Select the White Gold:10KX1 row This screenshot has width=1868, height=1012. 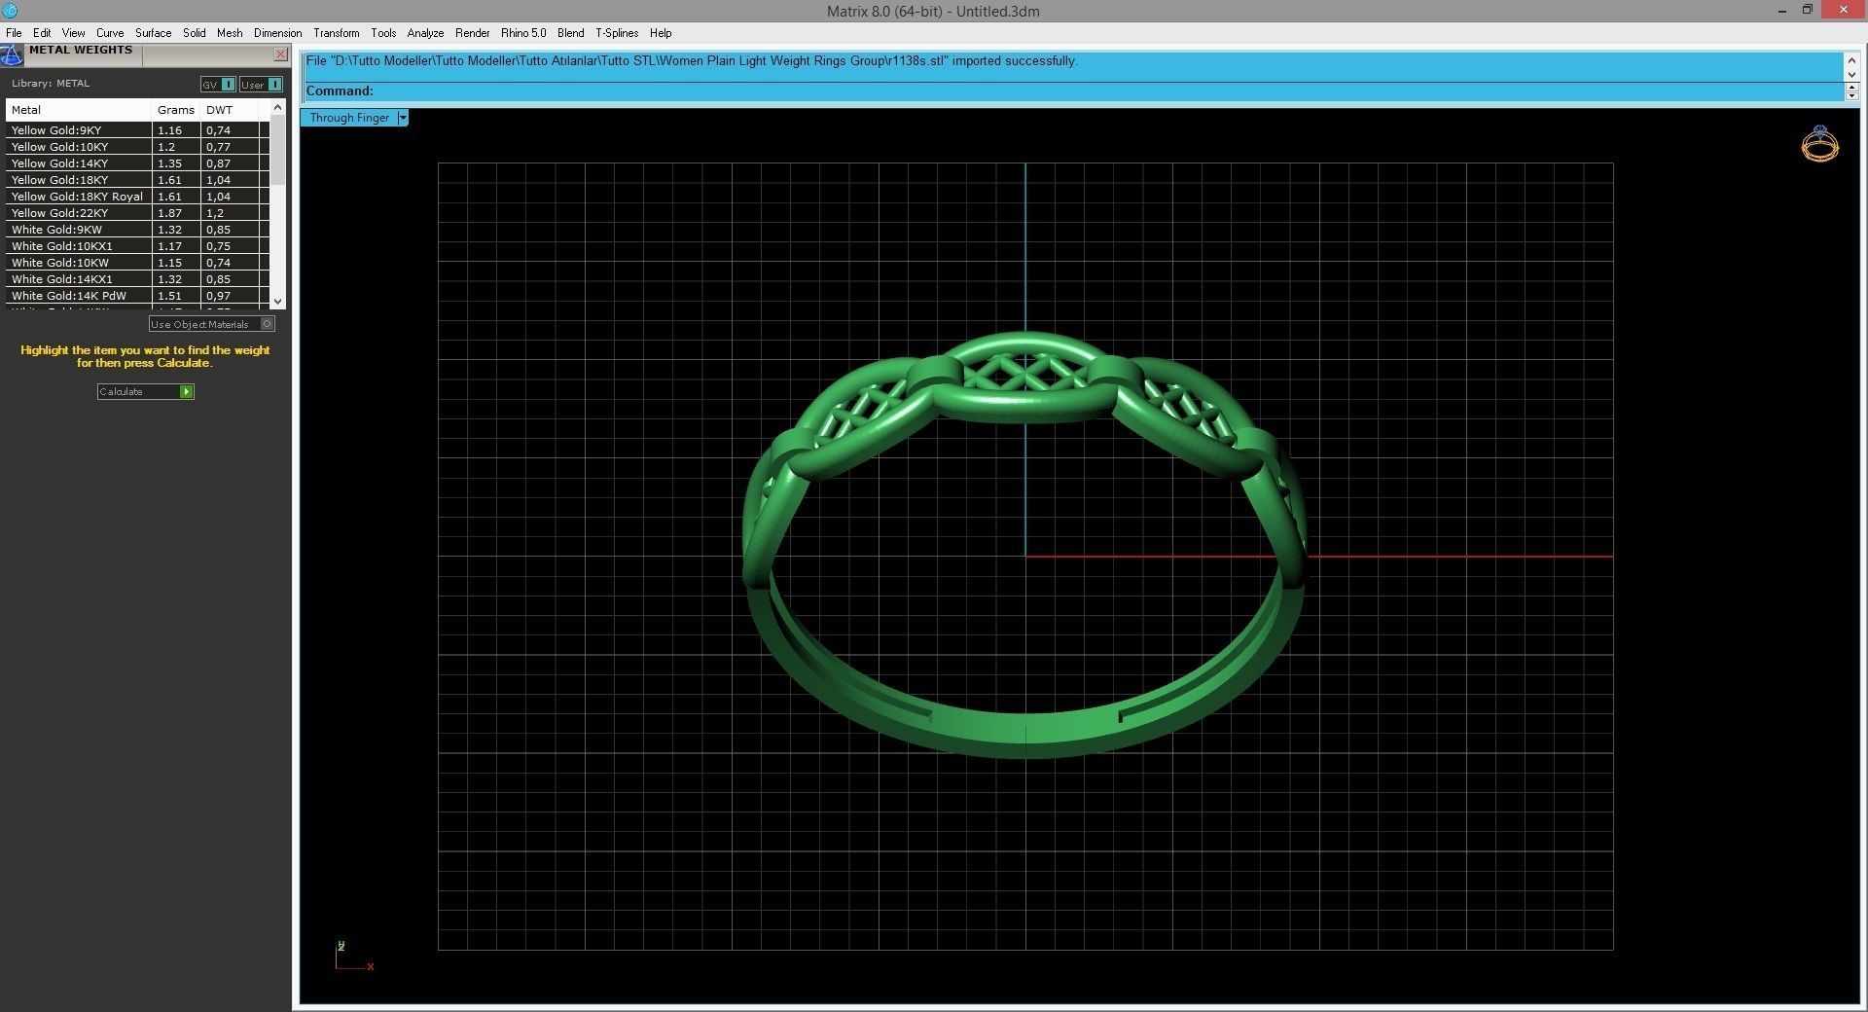138,246
